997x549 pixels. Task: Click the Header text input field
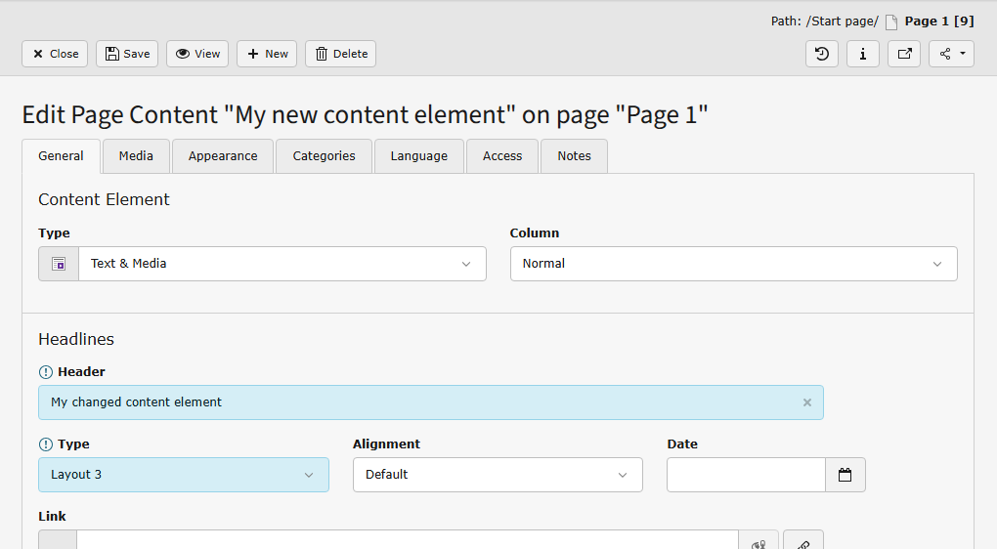(420, 402)
